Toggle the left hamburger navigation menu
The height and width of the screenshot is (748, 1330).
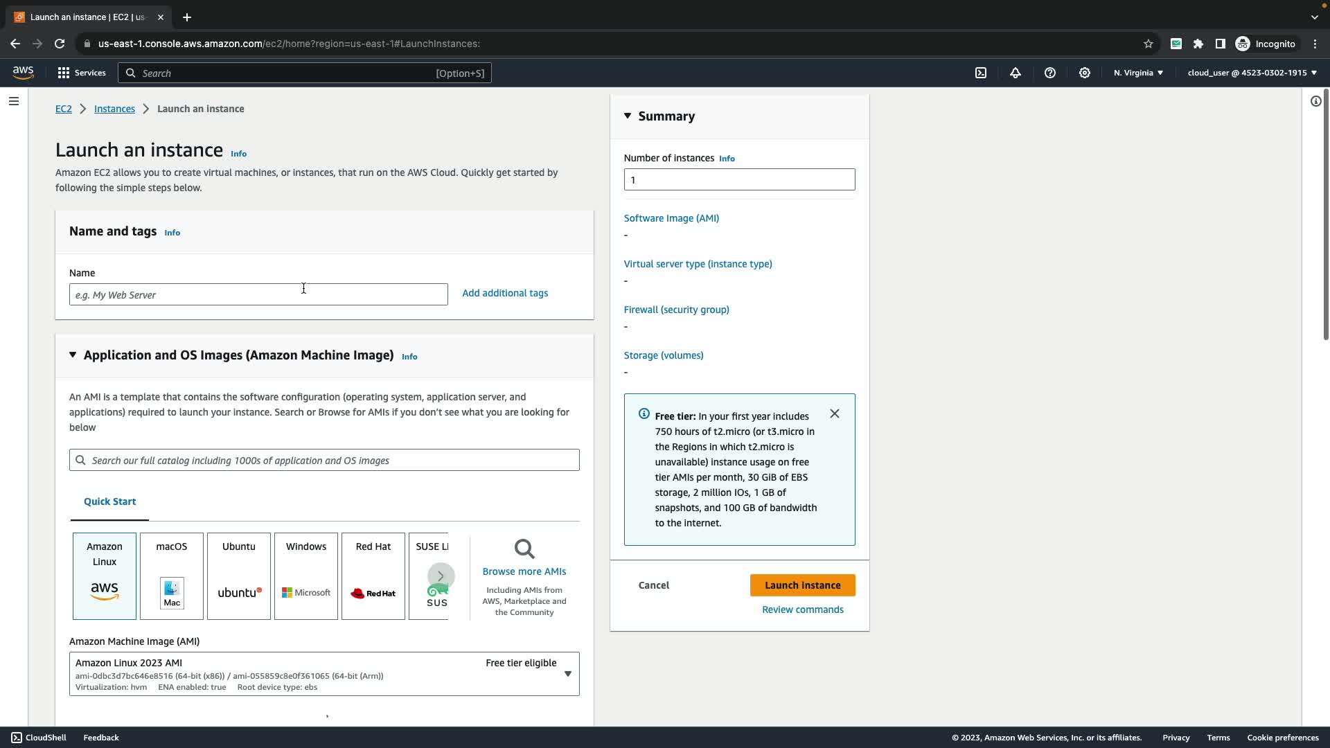[14, 101]
